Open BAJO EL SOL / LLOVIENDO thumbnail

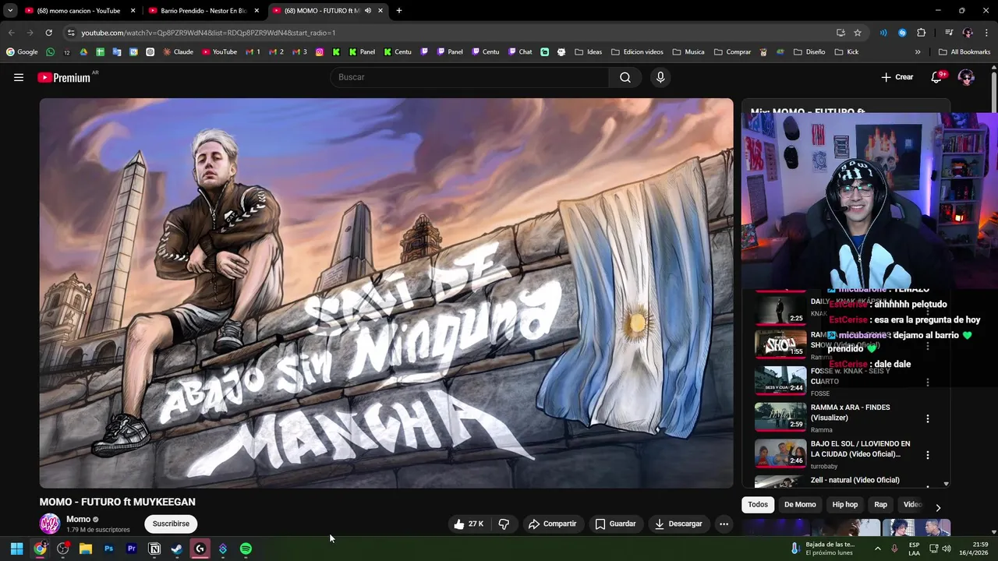780,453
